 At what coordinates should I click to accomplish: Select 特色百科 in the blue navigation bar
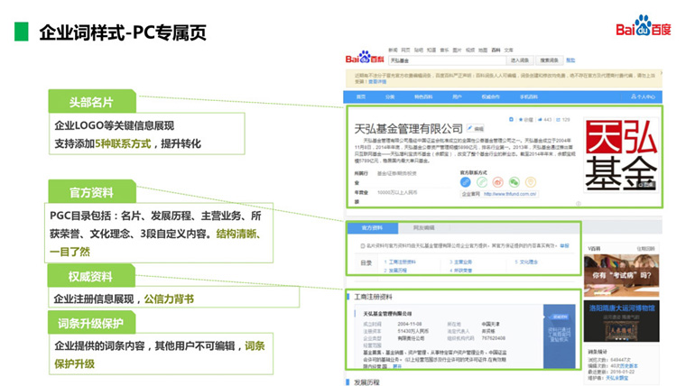423,96
